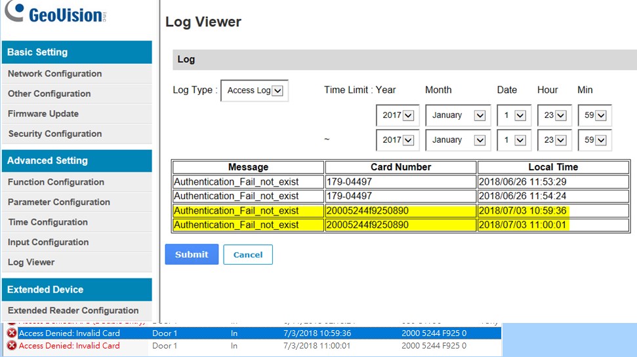This screenshot has height=357, width=637.
Task: Click card 2000 5244 F925 0 in selected row
Action: tap(434, 333)
